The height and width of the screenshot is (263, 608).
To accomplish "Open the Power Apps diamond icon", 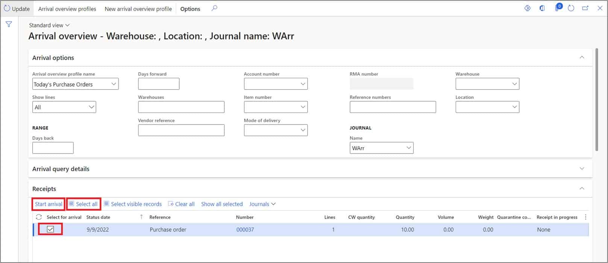I will tap(528, 8).
